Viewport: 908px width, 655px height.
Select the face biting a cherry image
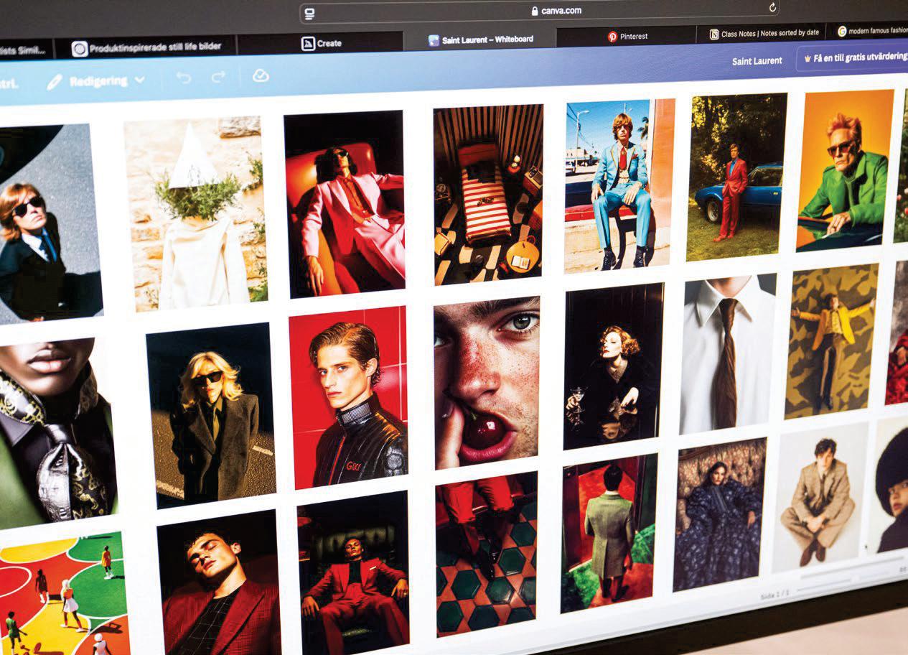pyautogui.click(x=486, y=382)
